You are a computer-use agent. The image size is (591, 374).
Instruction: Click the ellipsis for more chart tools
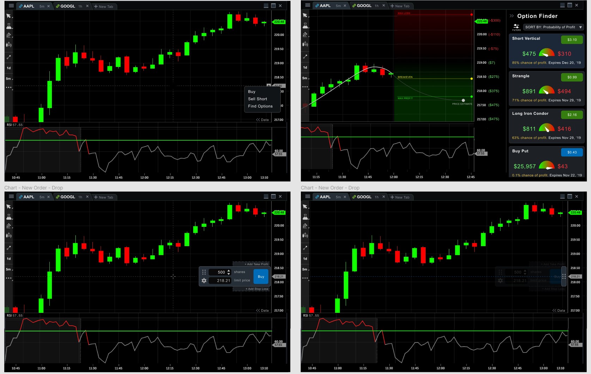[x=8, y=87]
